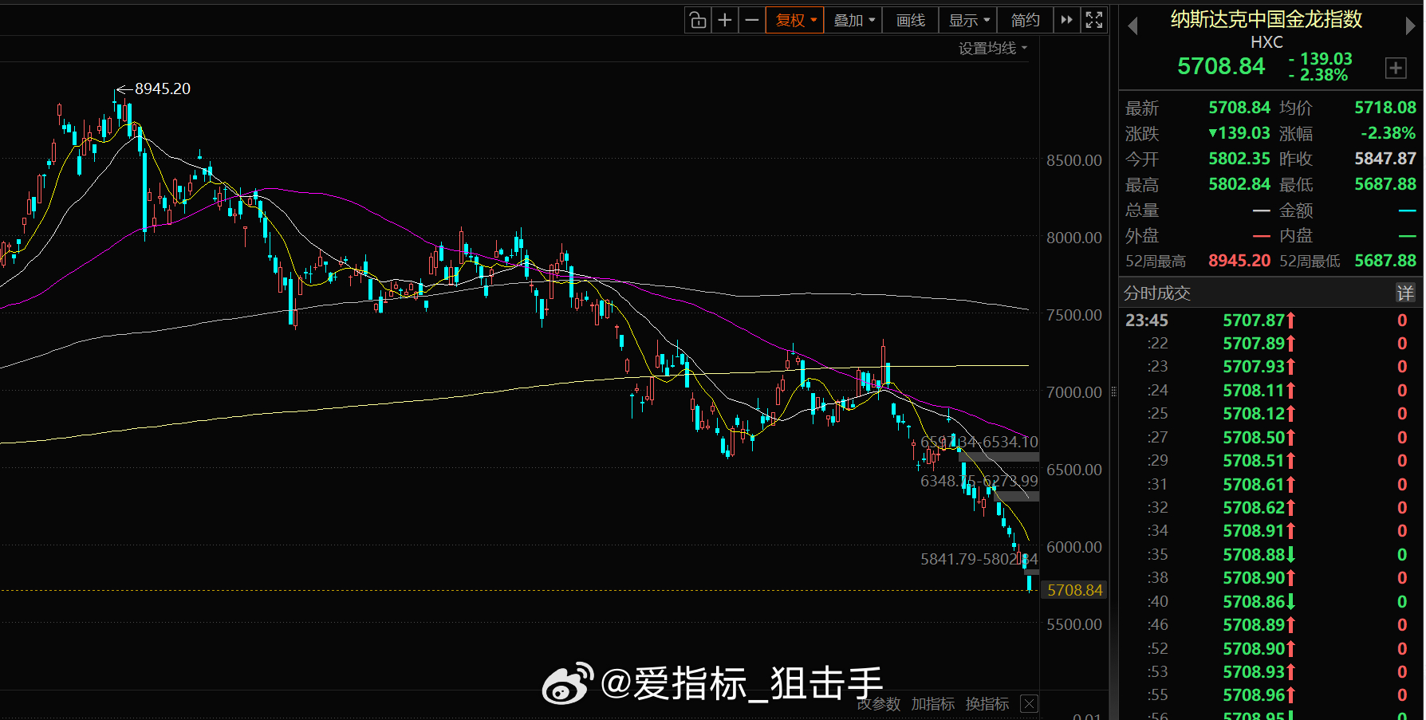1426x720 pixels.
Task: Select the :35 trade row at 5708.88
Action: click(x=1270, y=554)
